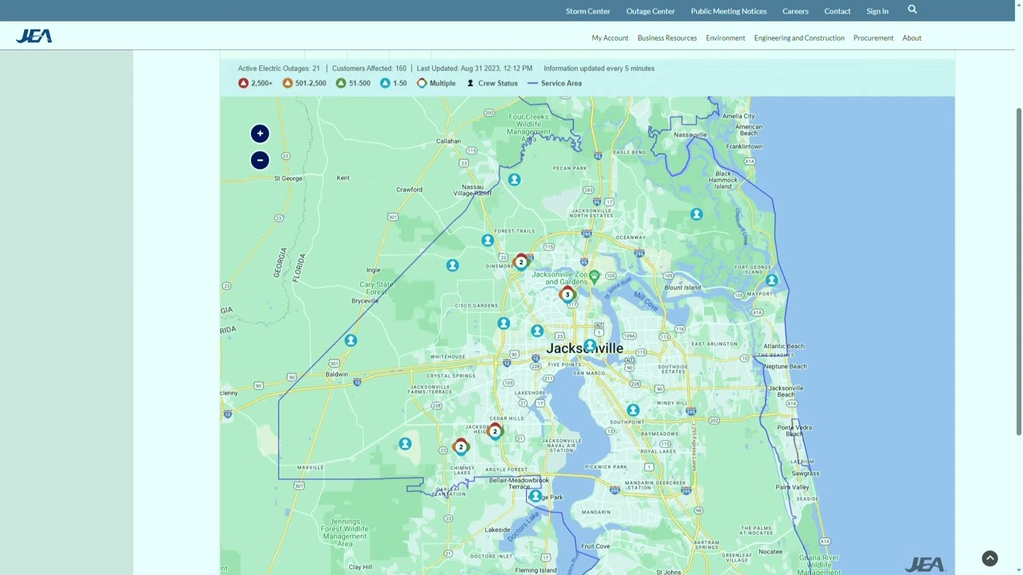Select Storm Center in the top menu
The height and width of the screenshot is (575, 1023).
587,11
